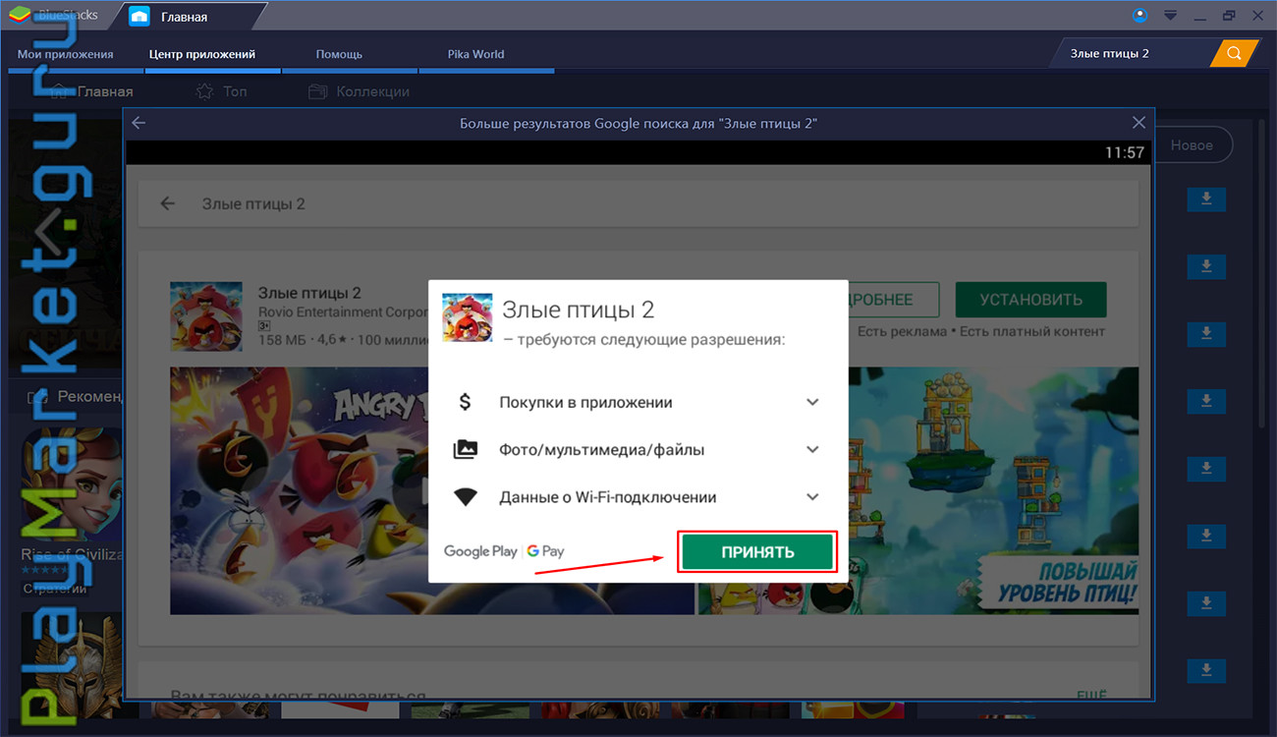Viewport: 1277px width, 737px height.
Task: Click the 158 МБ size and rating line
Action: coord(343,340)
